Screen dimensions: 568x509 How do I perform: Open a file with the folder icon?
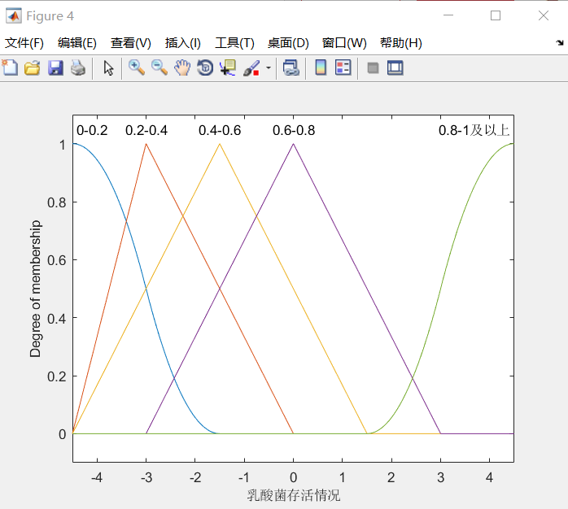tap(33, 67)
